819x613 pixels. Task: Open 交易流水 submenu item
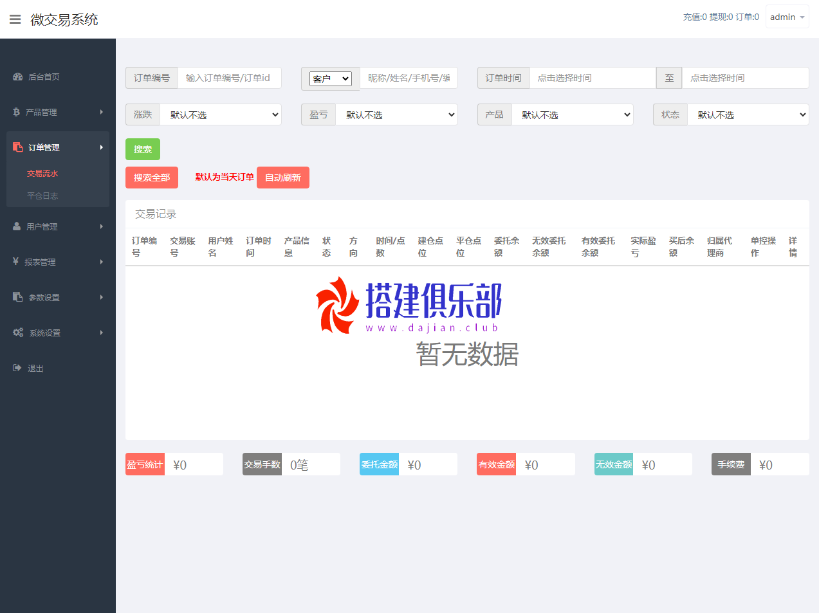42,173
